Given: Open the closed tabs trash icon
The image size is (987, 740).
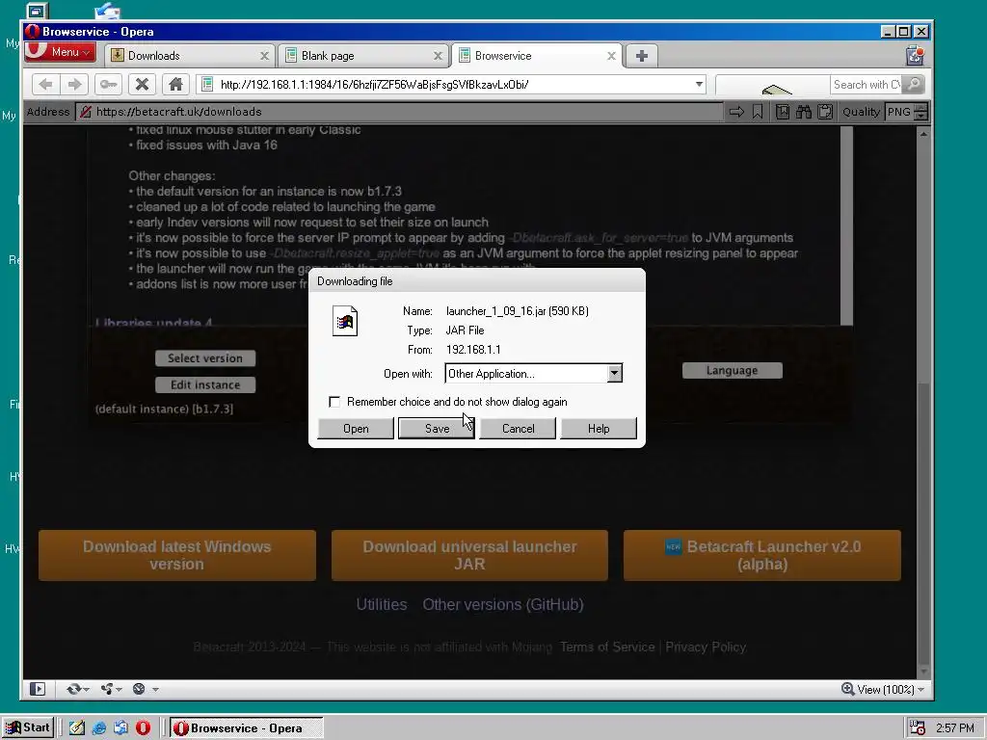Looking at the screenshot, I should tap(916, 55).
